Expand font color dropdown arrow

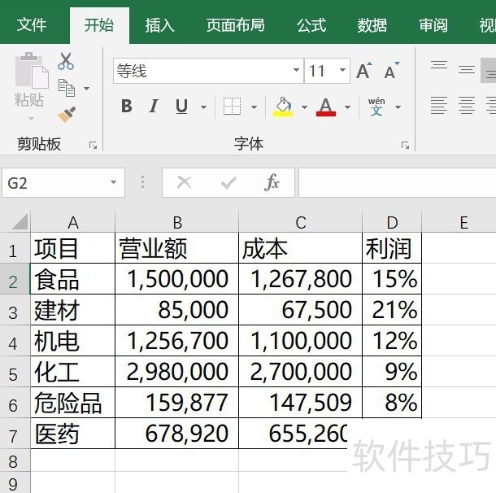347,107
